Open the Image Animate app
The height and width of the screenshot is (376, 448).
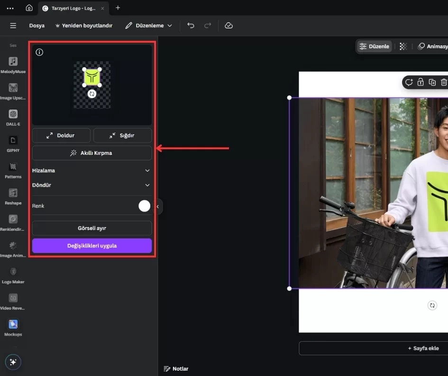pos(13,249)
